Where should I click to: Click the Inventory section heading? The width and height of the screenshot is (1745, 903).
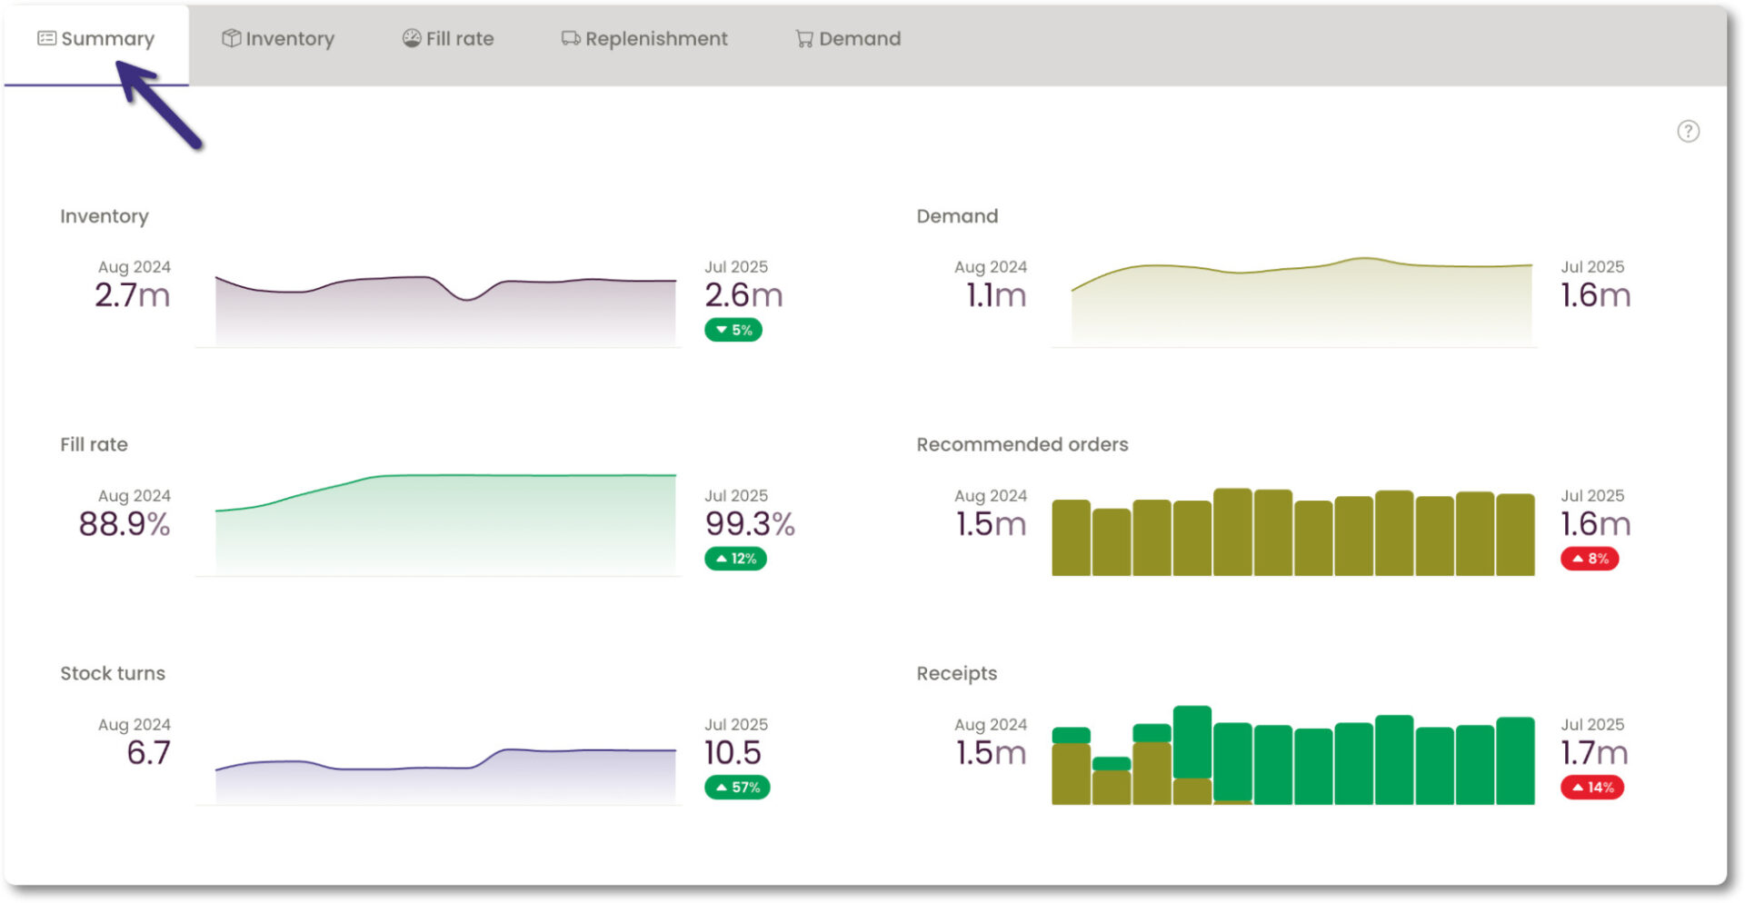105,216
